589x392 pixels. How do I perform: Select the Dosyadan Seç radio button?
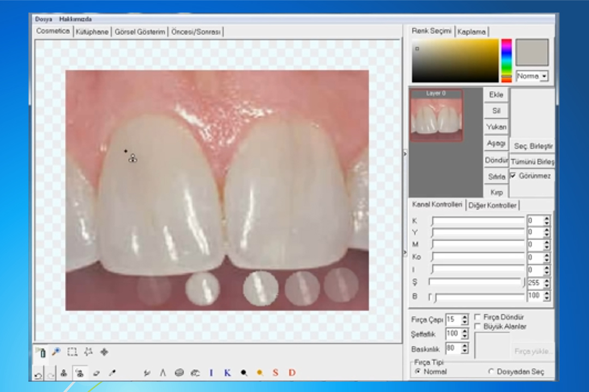point(490,371)
